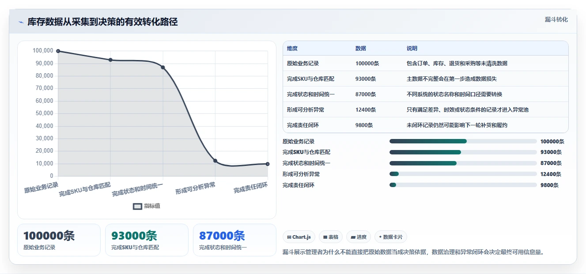Click the description 不同系统的状态名称和时间口径需要转换
Viewport: 586px width, 274px height.
click(454, 94)
